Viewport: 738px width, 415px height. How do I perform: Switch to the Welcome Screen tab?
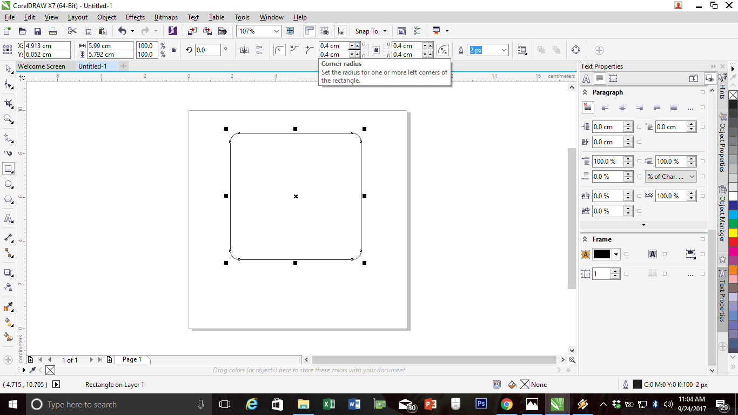click(43, 66)
